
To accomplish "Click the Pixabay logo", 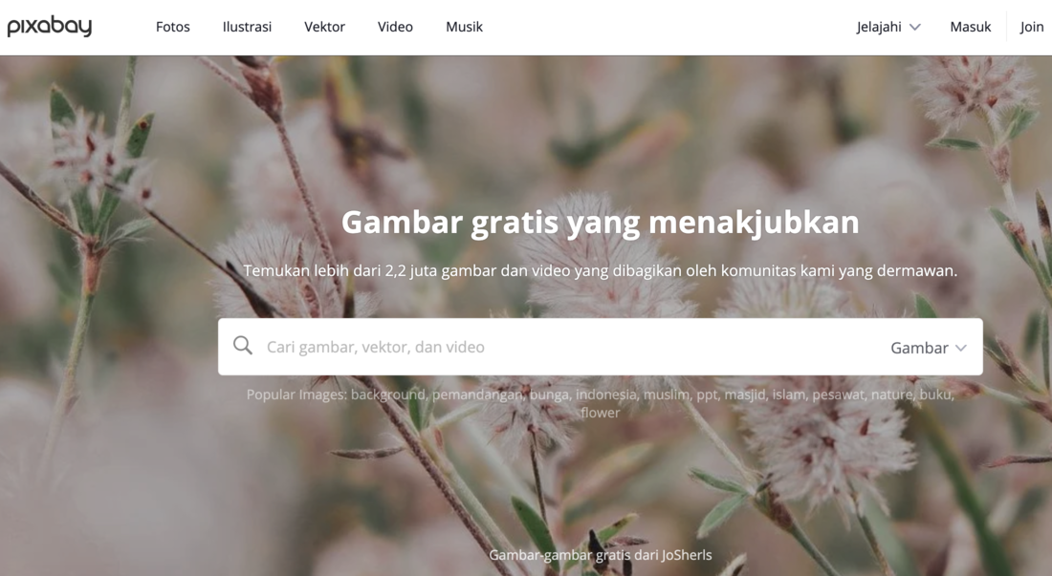I will coord(50,26).
